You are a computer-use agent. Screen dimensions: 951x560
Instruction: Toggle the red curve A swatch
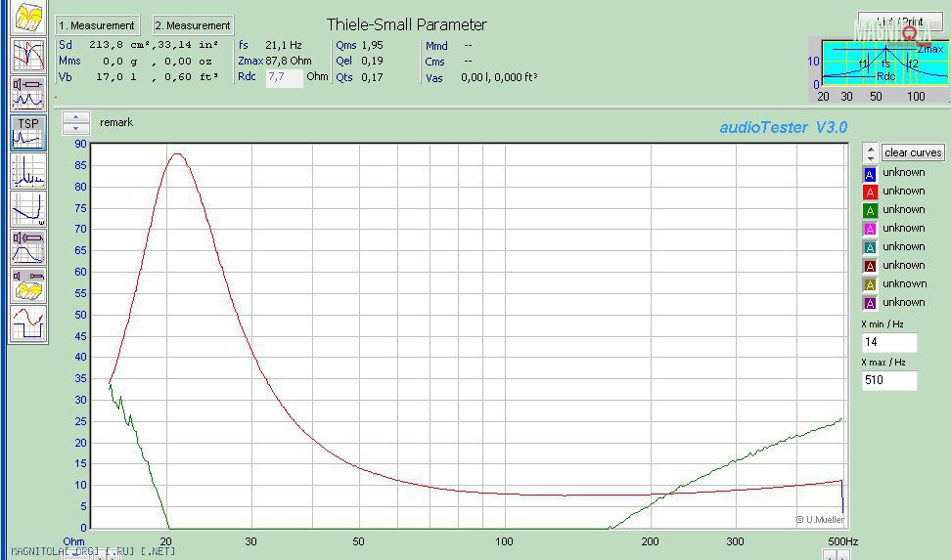[869, 193]
